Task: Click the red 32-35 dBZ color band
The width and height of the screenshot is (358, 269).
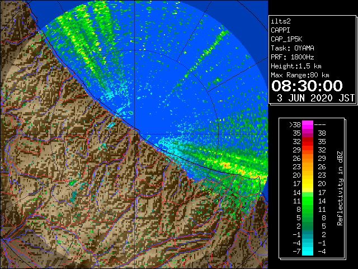Action: click(308, 142)
